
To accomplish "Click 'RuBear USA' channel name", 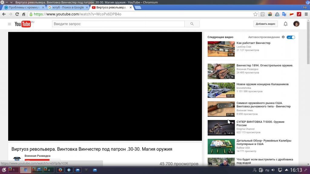I will tap(243, 148).
